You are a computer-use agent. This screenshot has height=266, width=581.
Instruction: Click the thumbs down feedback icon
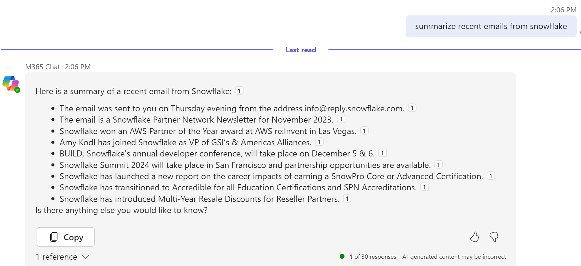(494, 237)
